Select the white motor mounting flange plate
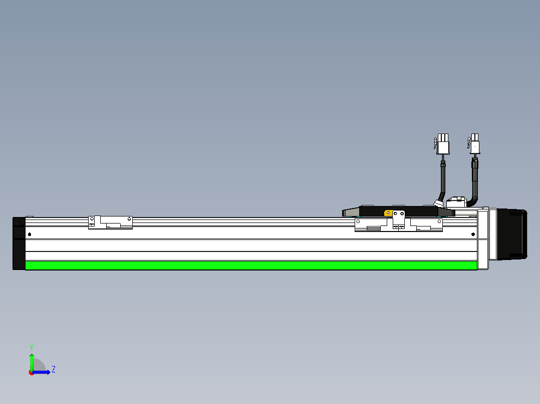This screenshot has height=404, width=540. 483,239
